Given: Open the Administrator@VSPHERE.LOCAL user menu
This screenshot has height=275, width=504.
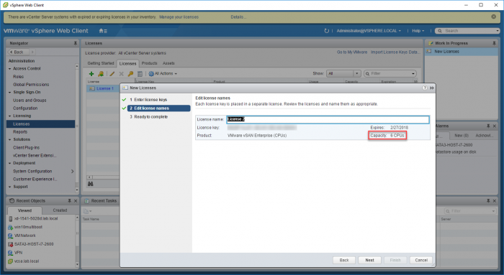Looking at the screenshot, I should tap(369, 31).
